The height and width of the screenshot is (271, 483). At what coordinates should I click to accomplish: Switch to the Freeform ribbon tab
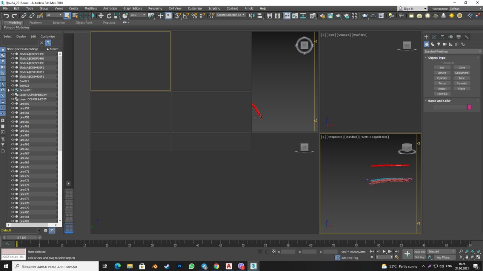(35, 23)
